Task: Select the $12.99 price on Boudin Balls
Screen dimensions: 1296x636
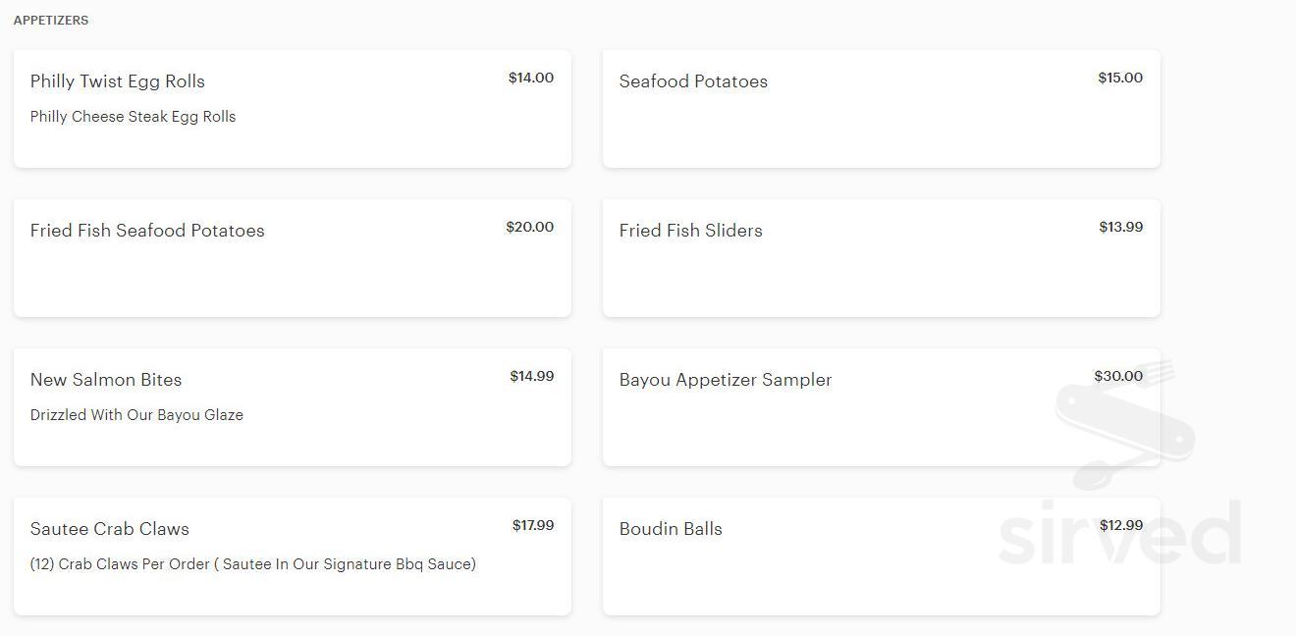Action: click(1120, 525)
